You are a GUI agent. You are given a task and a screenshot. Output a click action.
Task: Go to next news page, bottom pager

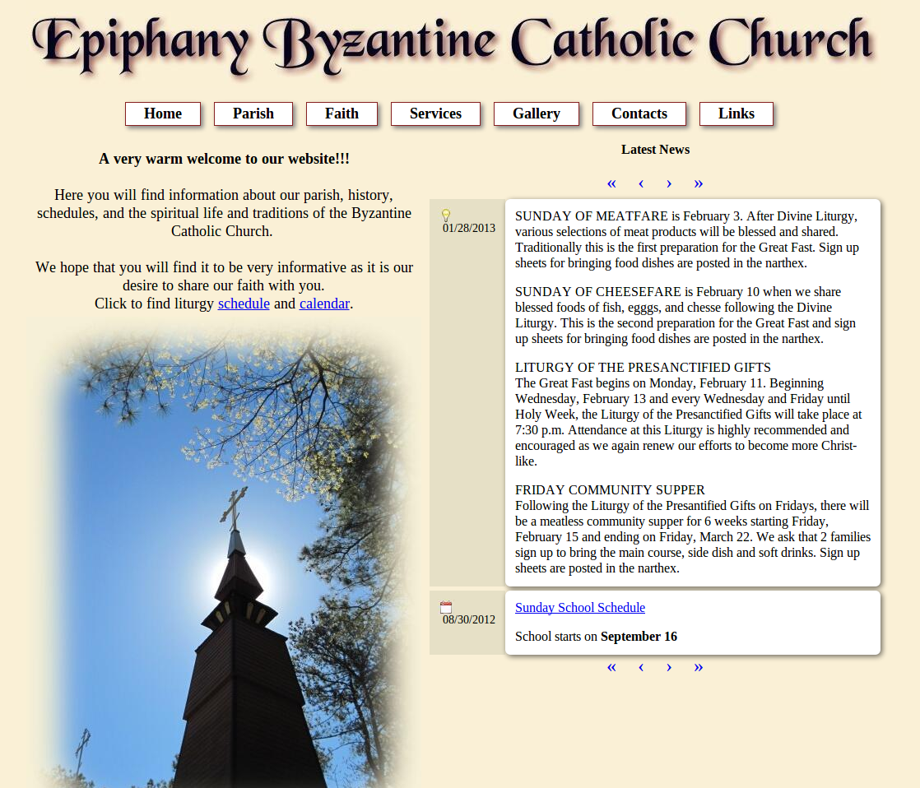pos(669,667)
